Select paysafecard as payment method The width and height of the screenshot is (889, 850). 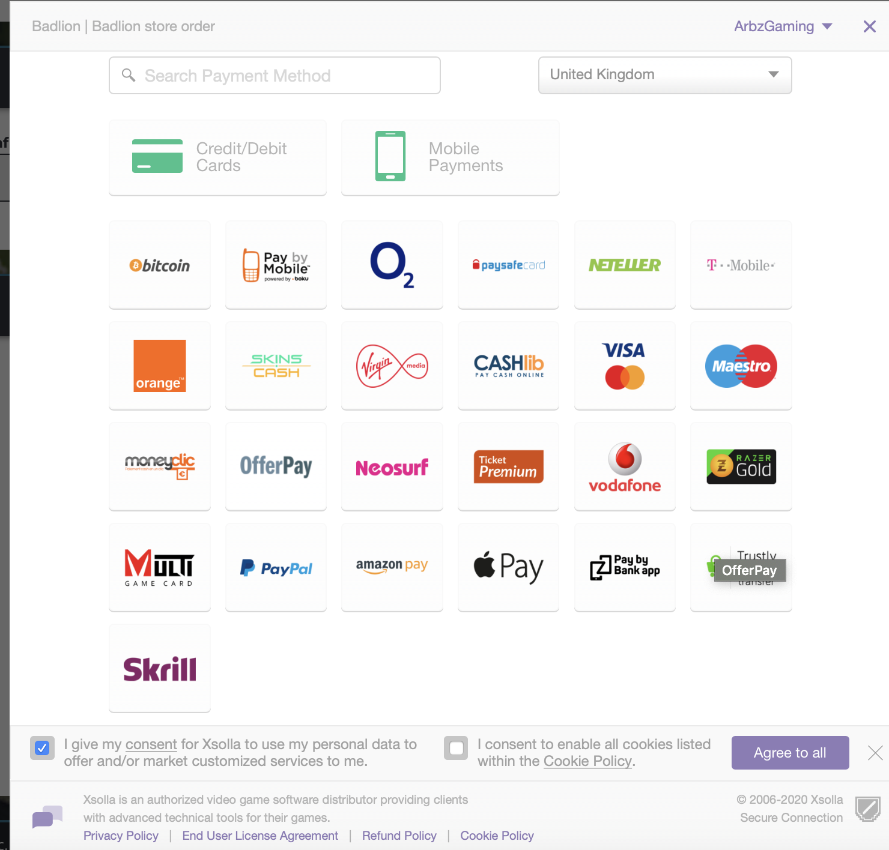(x=508, y=265)
